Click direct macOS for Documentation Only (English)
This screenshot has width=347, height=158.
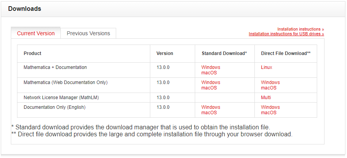tap(269, 113)
